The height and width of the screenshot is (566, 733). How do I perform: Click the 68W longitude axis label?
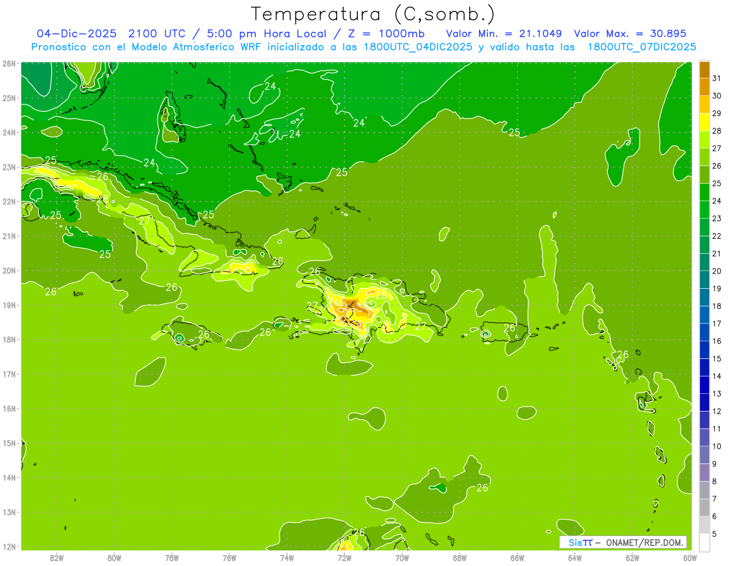[x=459, y=557]
